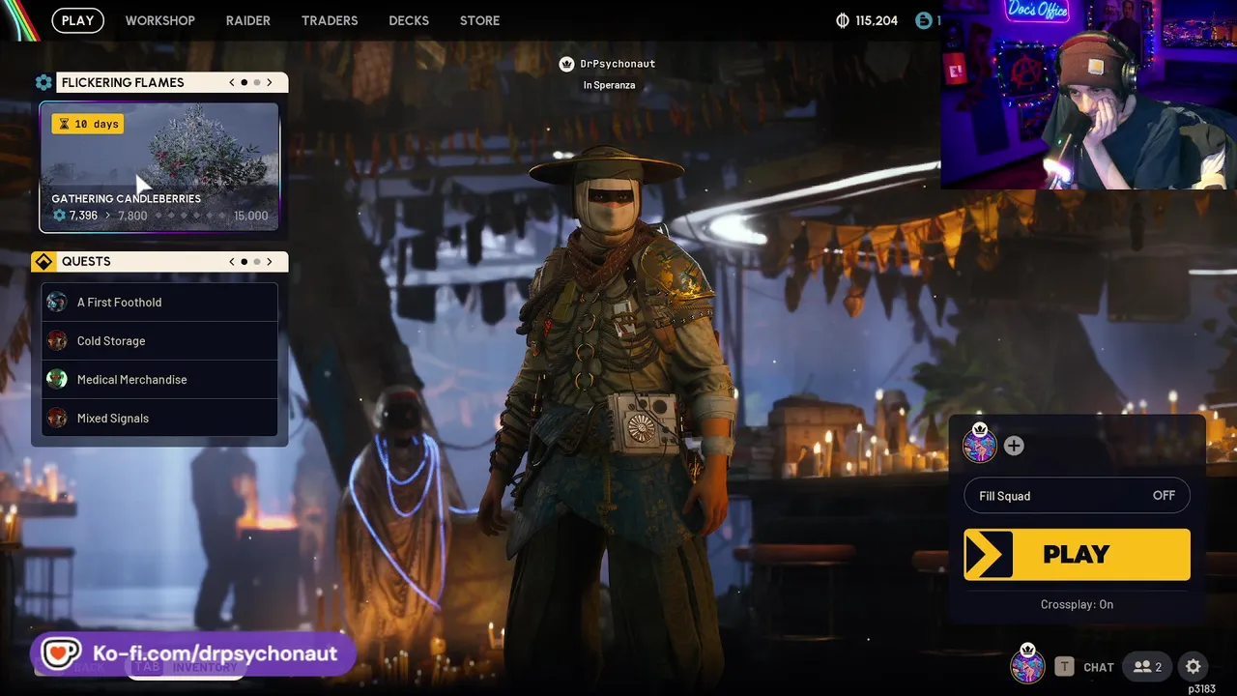Open the Cold Storage quest
The image size is (1237, 696).
(x=159, y=340)
